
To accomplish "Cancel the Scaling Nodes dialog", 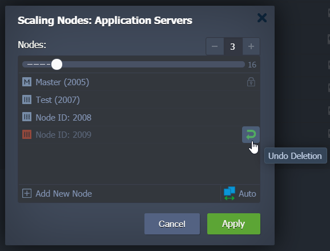I will 172,224.
